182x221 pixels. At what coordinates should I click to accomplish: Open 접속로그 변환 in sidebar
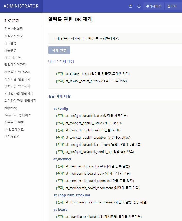[x=14, y=122]
